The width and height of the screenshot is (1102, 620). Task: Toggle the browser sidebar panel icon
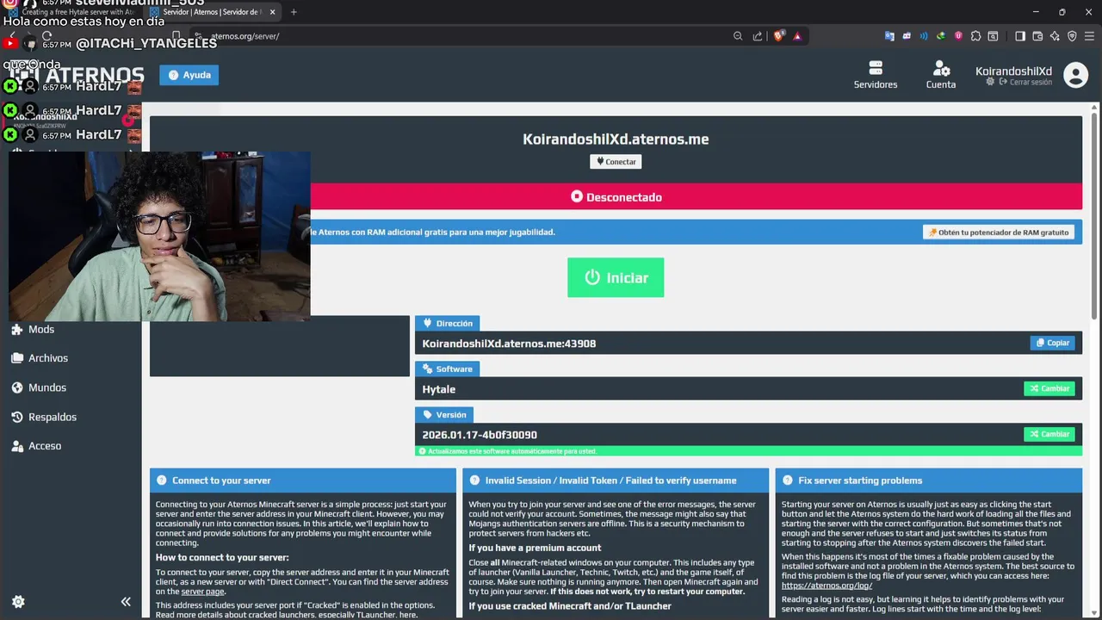[1020, 36]
